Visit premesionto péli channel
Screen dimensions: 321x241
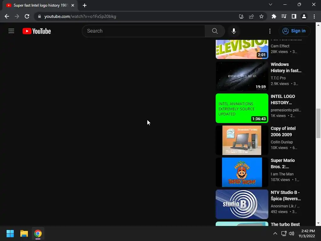point(286,110)
